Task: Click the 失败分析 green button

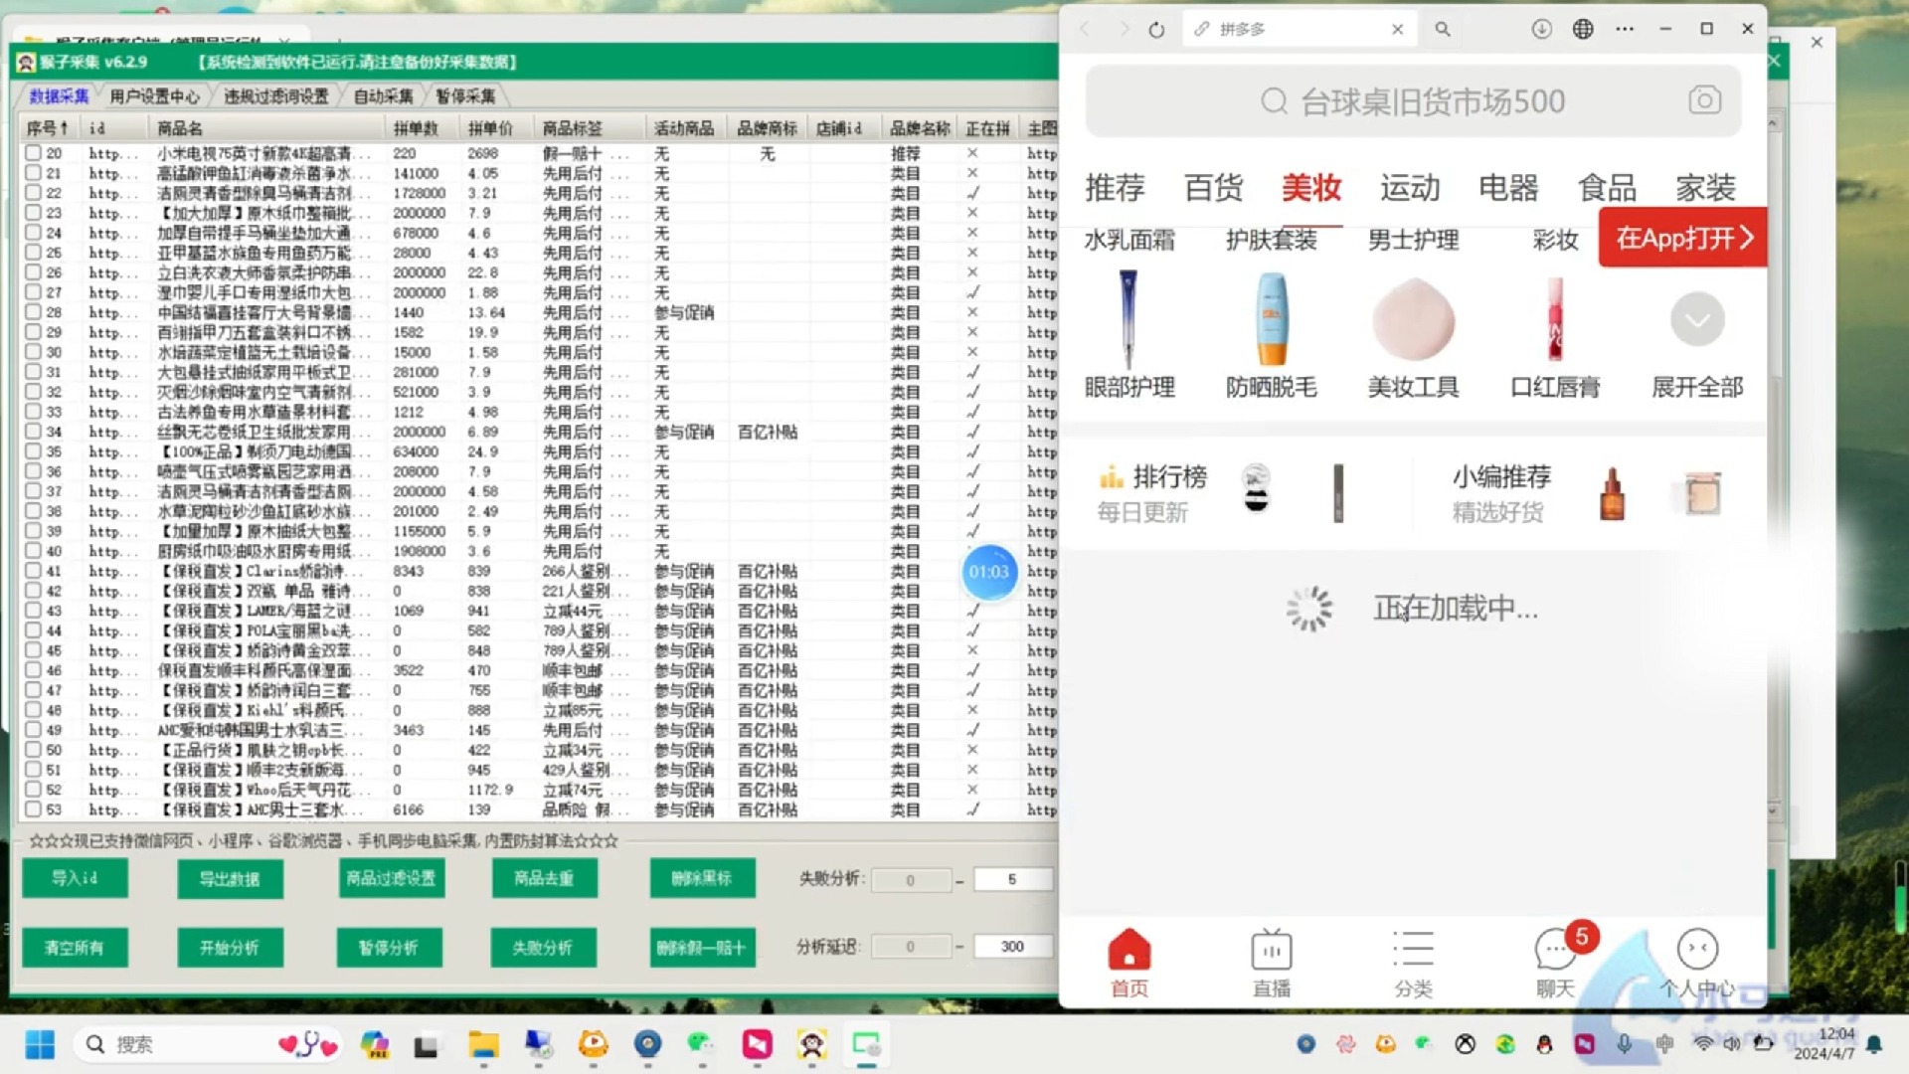Action: tap(544, 948)
